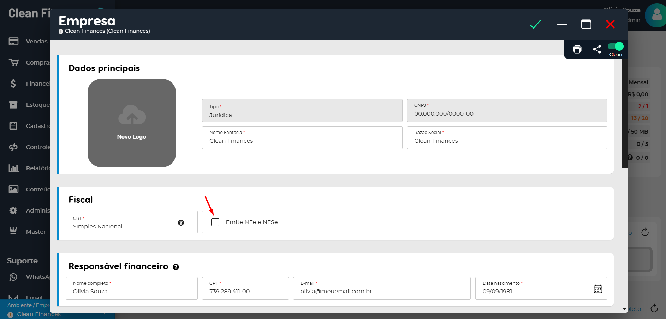
Task: Click the E-mail field of responsável
Action: coord(381,291)
